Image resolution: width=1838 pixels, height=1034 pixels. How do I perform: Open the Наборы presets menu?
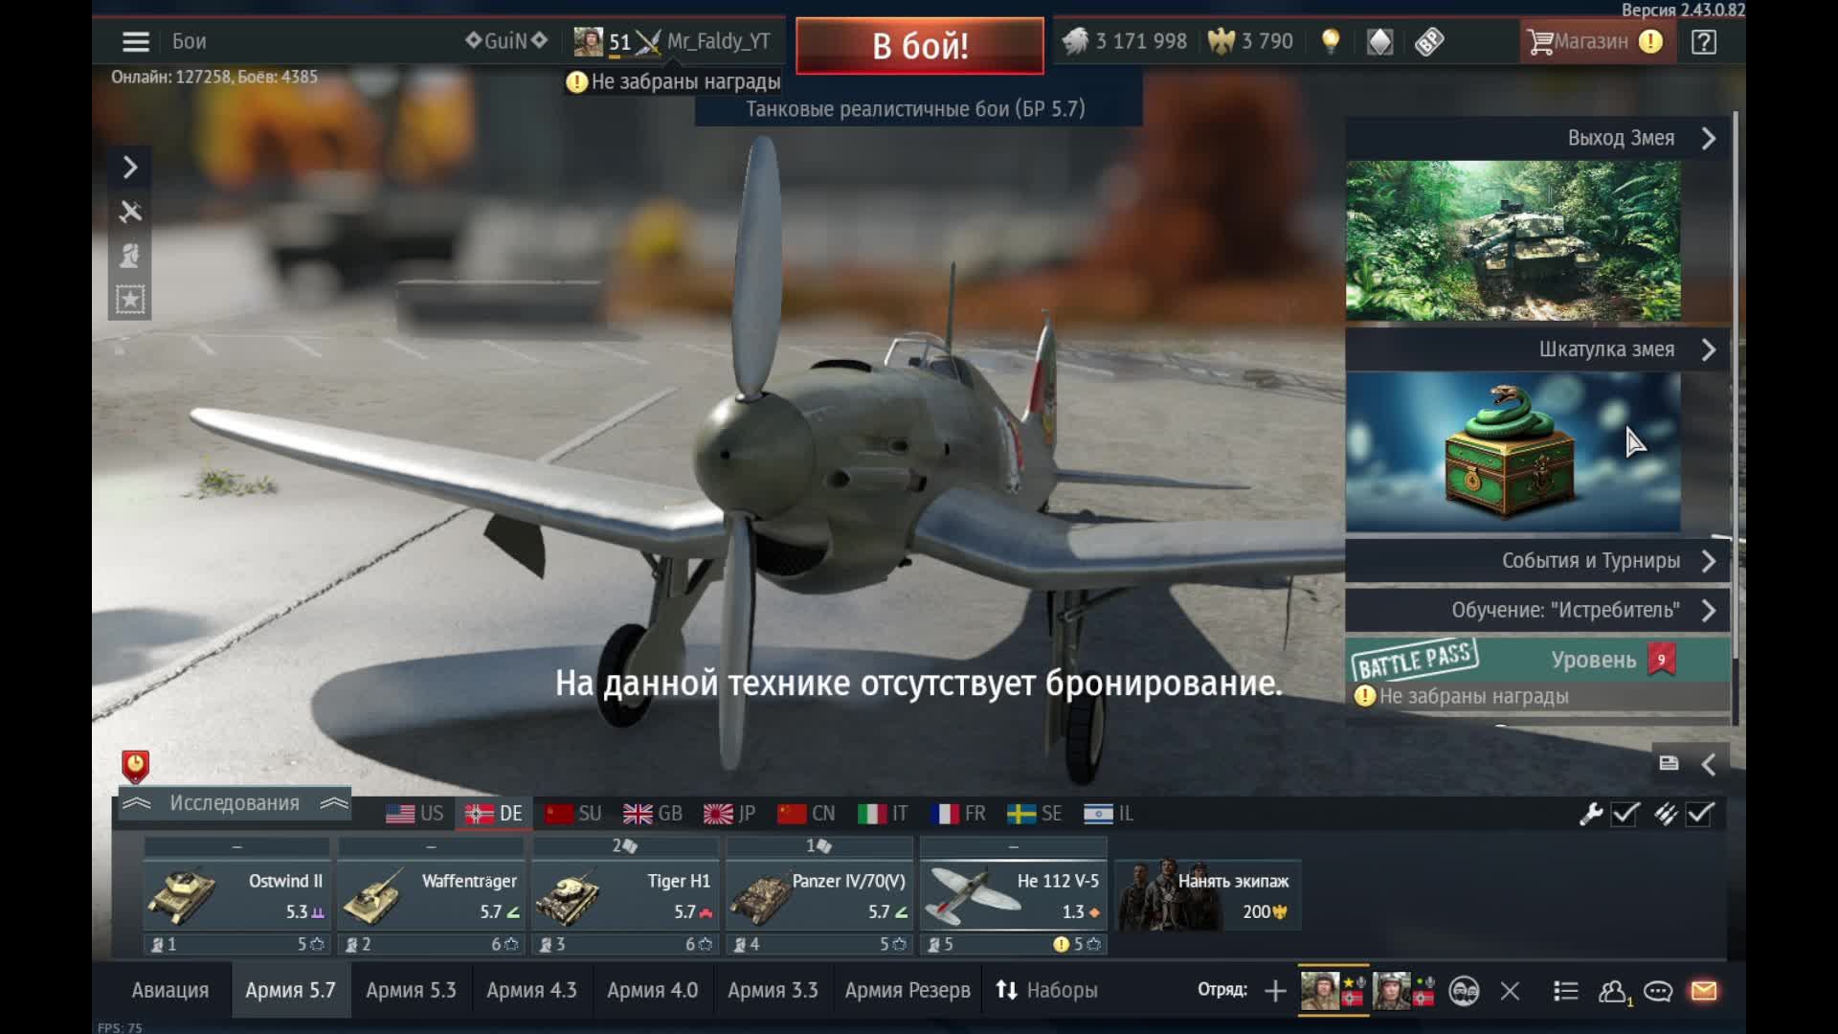tap(1046, 991)
